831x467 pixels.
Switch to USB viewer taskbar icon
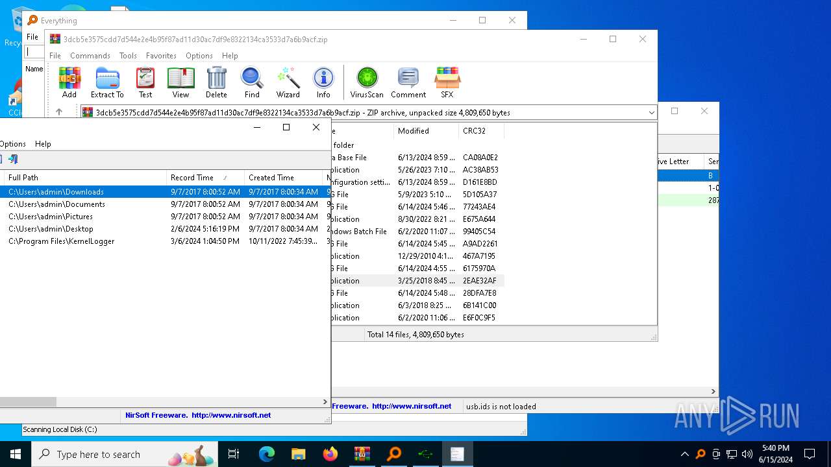click(x=425, y=454)
